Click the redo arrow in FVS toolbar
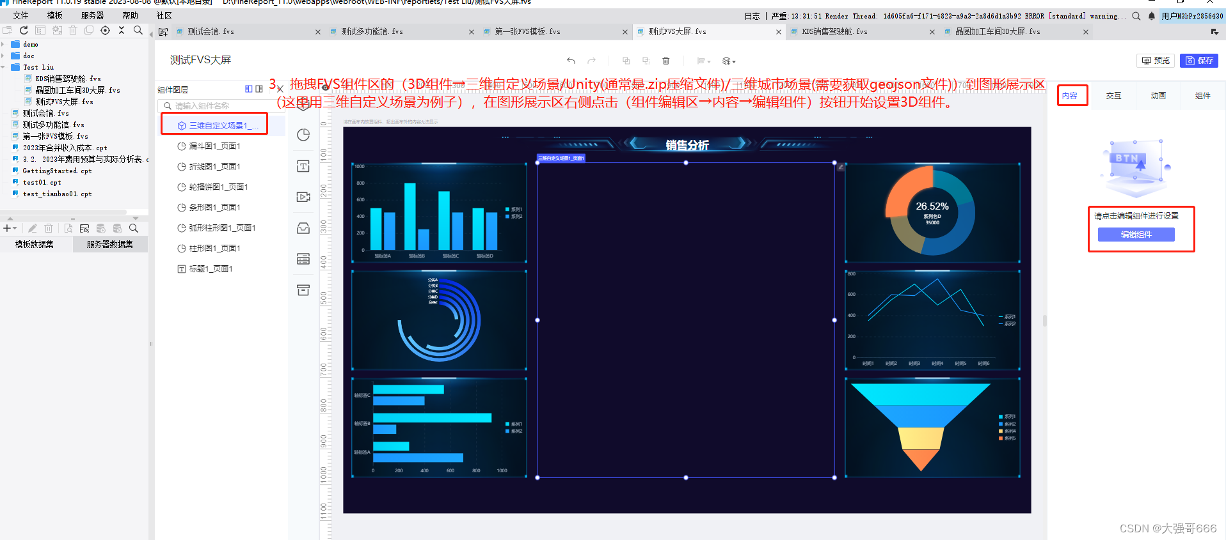This screenshot has width=1226, height=540. point(592,61)
